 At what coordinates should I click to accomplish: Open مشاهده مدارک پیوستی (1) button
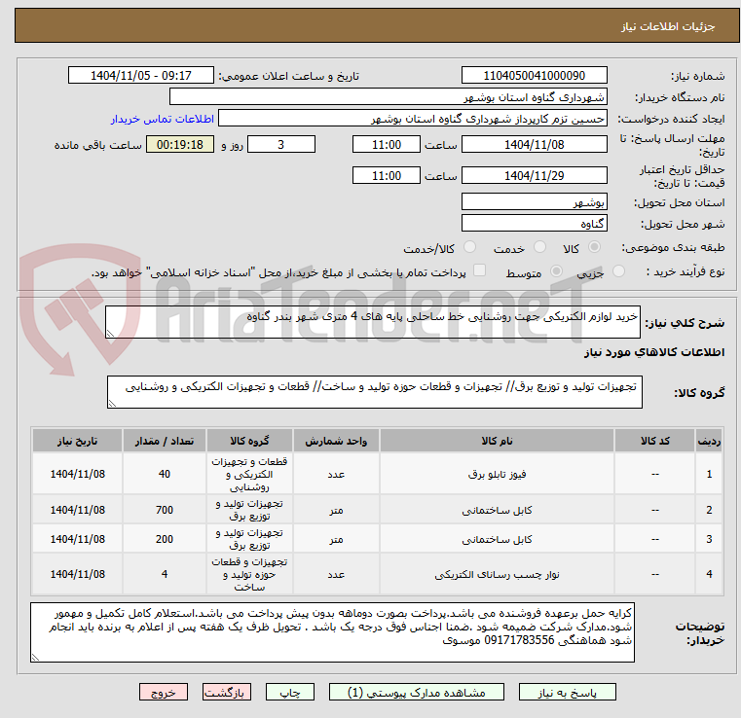coord(417,692)
